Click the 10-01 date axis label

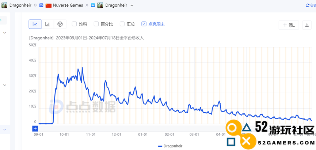[x=65, y=134]
